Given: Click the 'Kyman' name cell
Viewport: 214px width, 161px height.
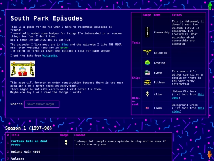Looking at the screenshot, I should 162,73.
